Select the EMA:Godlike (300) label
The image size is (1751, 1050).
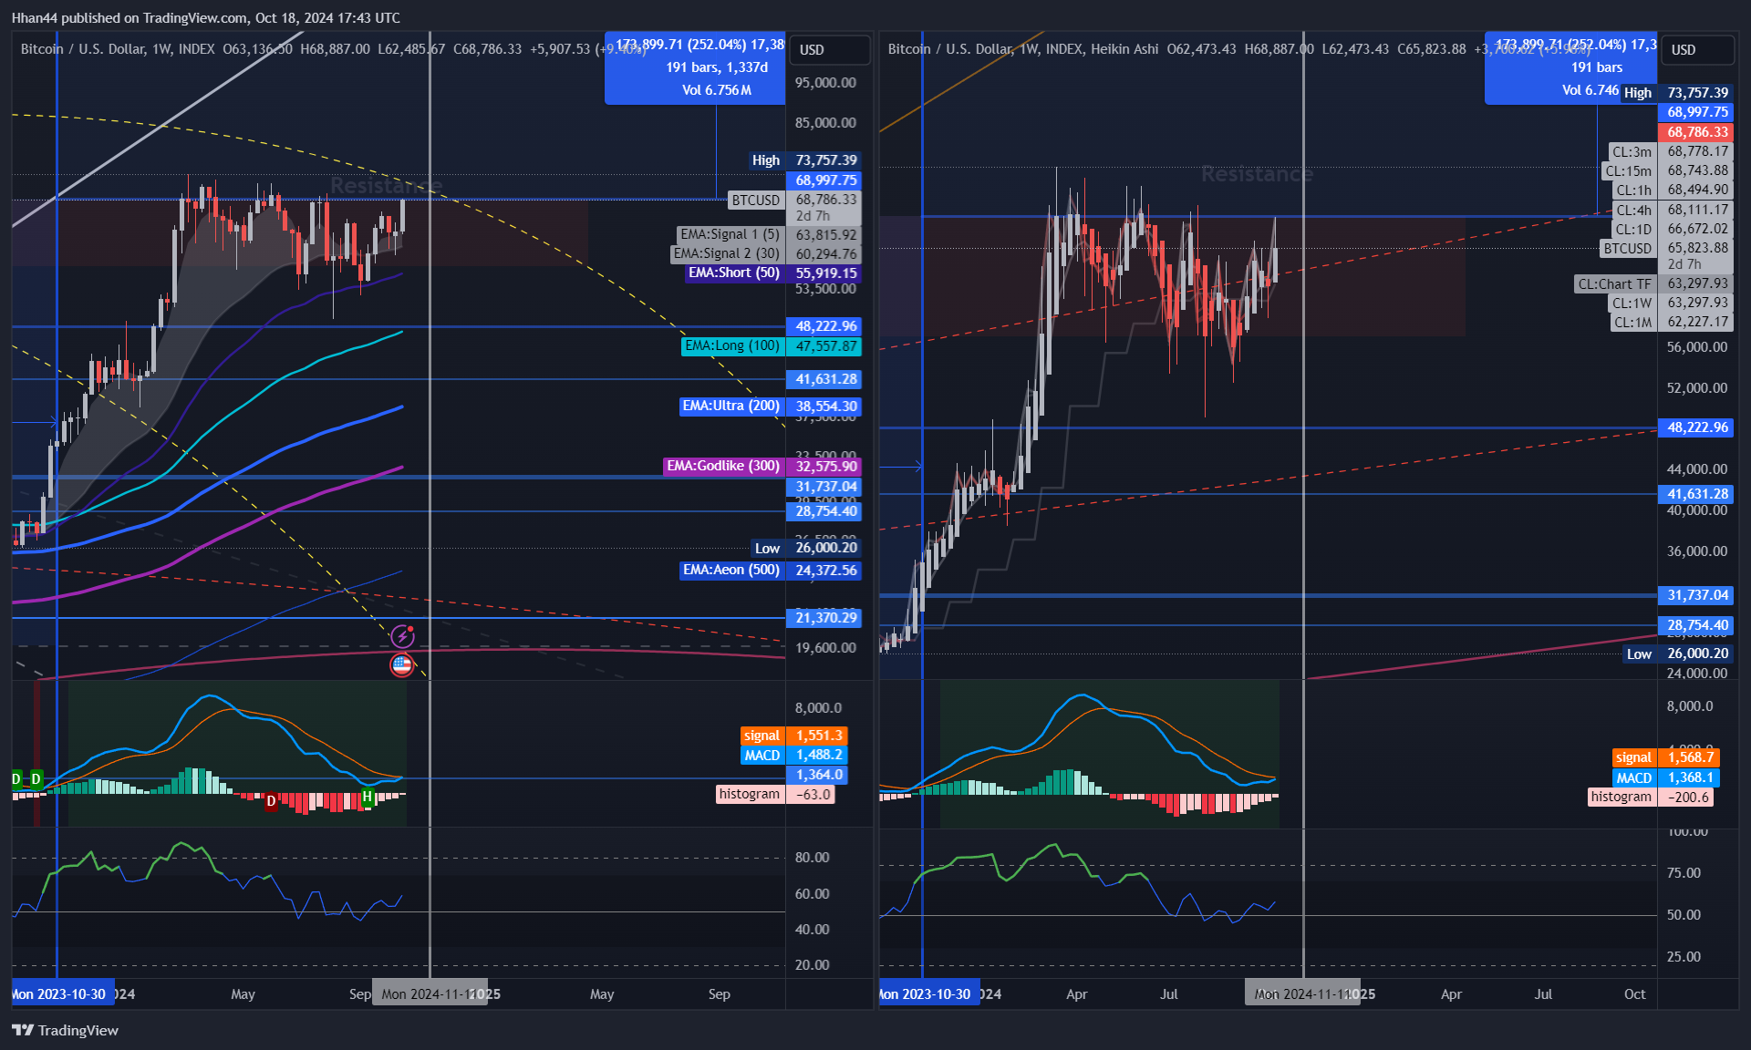(762, 466)
